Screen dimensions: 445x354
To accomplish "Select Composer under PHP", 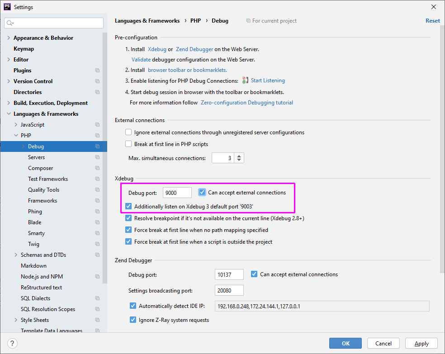I will click(41, 168).
